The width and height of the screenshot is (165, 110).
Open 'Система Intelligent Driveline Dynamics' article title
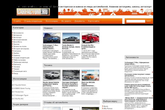70,85
